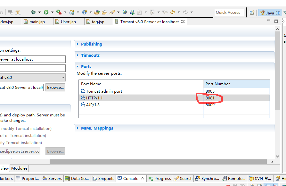Image resolution: width=286 pixels, height=186 pixels.
Task: Open the User.jsp editor tab
Action: tap(68, 22)
